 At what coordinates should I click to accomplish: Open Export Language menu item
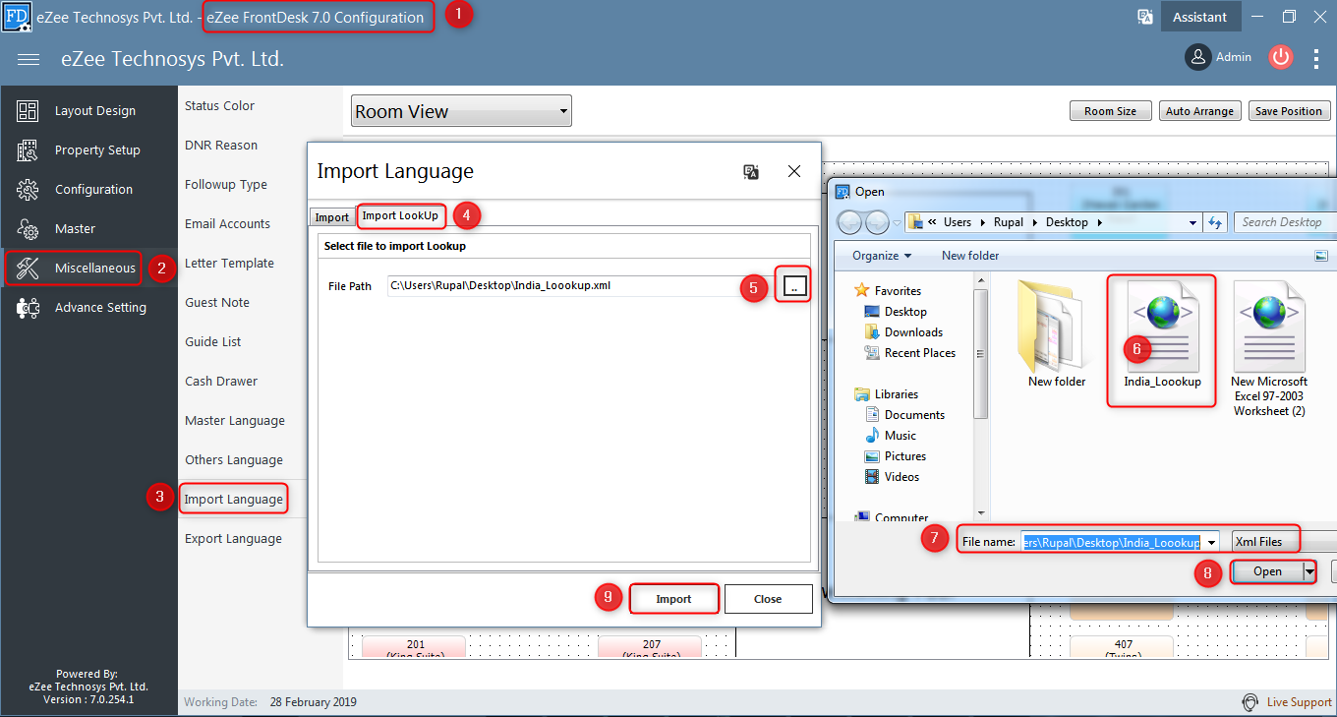(x=233, y=538)
